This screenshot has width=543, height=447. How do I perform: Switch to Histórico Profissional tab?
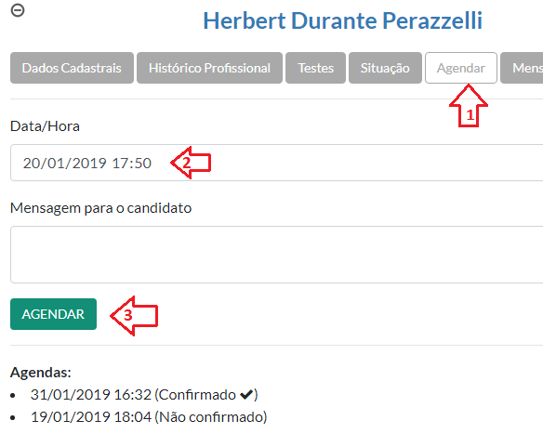[x=209, y=68]
